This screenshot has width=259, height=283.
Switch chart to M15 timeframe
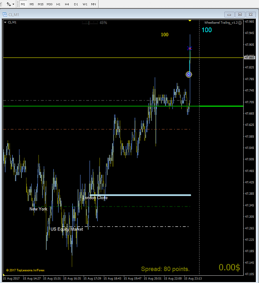click(41, 4)
